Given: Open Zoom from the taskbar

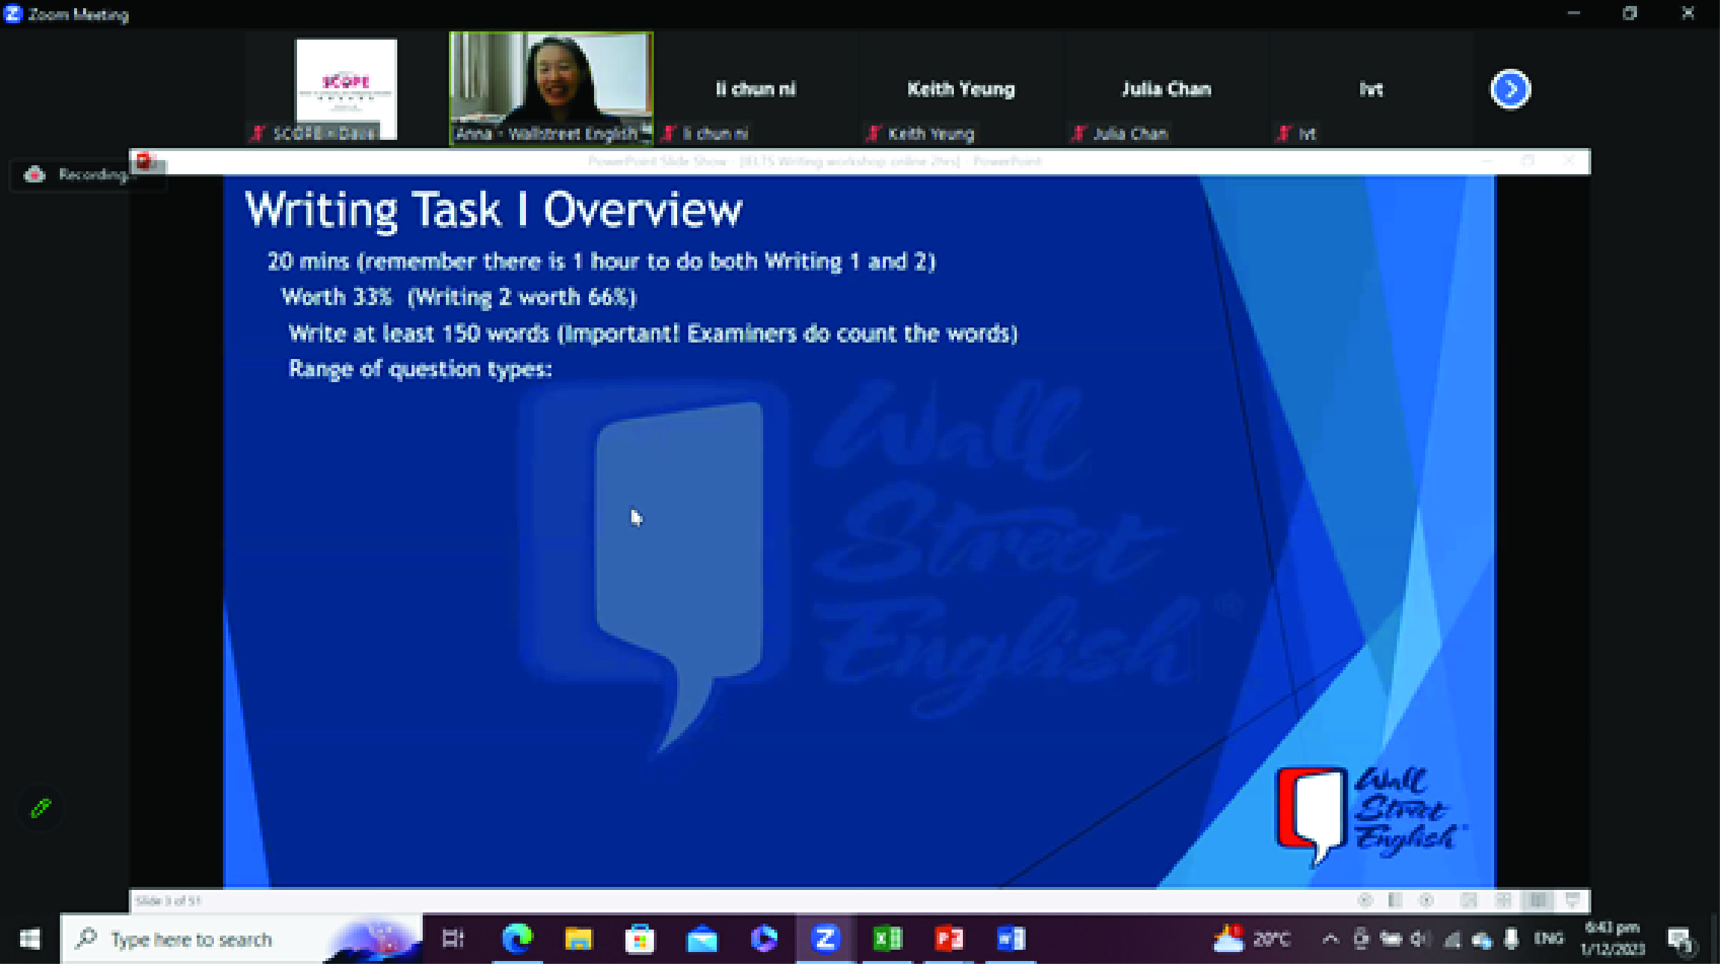Looking at the screenshot, I should point(824,939).
